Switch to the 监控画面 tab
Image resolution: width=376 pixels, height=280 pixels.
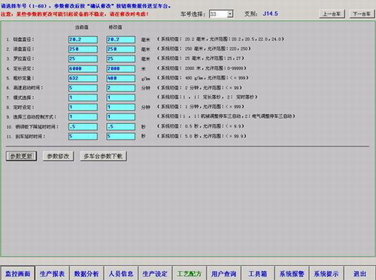(x=17, y=273)
